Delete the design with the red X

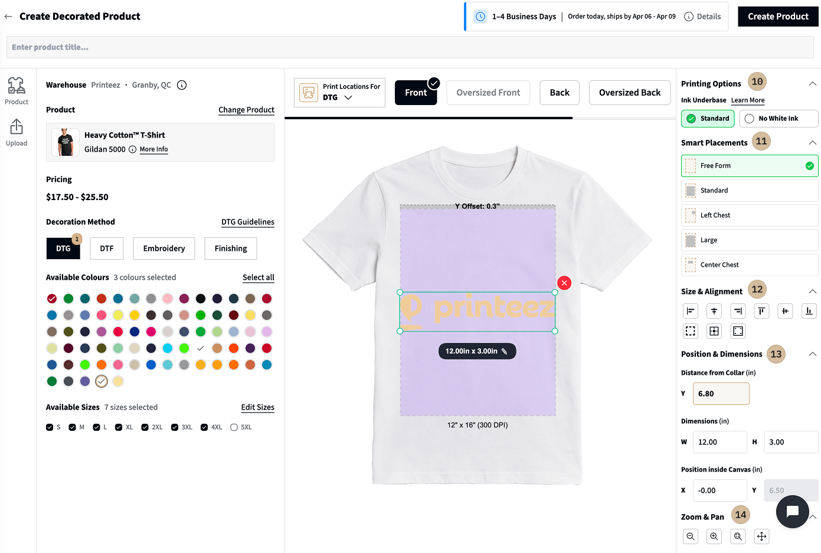(564, 283)
